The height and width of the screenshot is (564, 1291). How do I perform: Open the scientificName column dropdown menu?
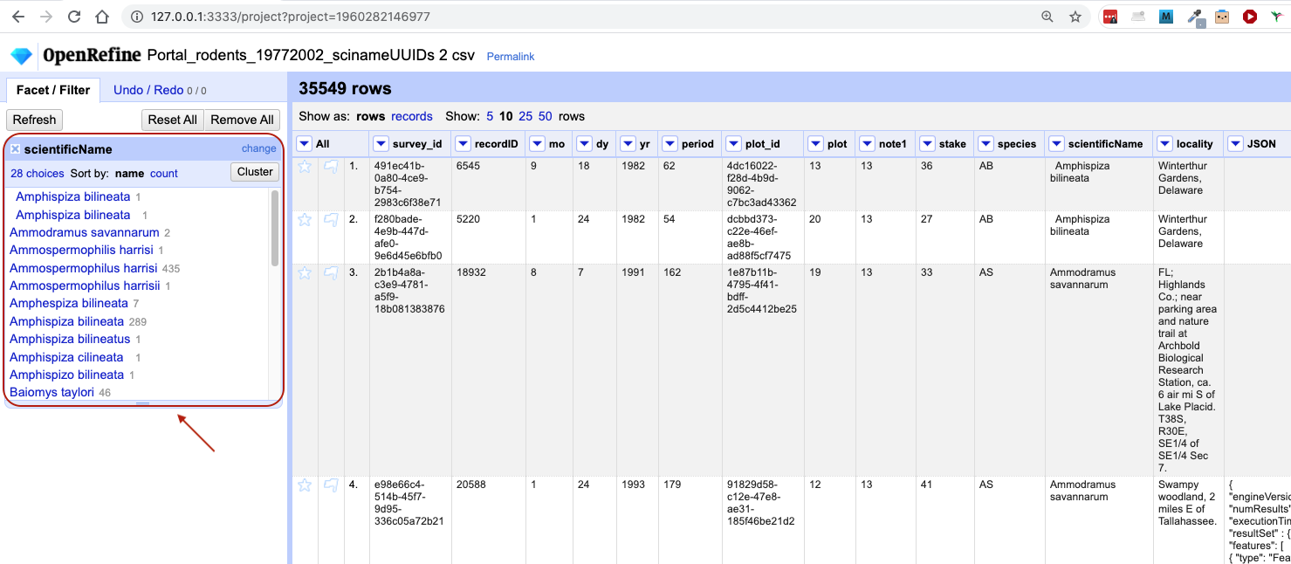click(x=1056, y=144)
